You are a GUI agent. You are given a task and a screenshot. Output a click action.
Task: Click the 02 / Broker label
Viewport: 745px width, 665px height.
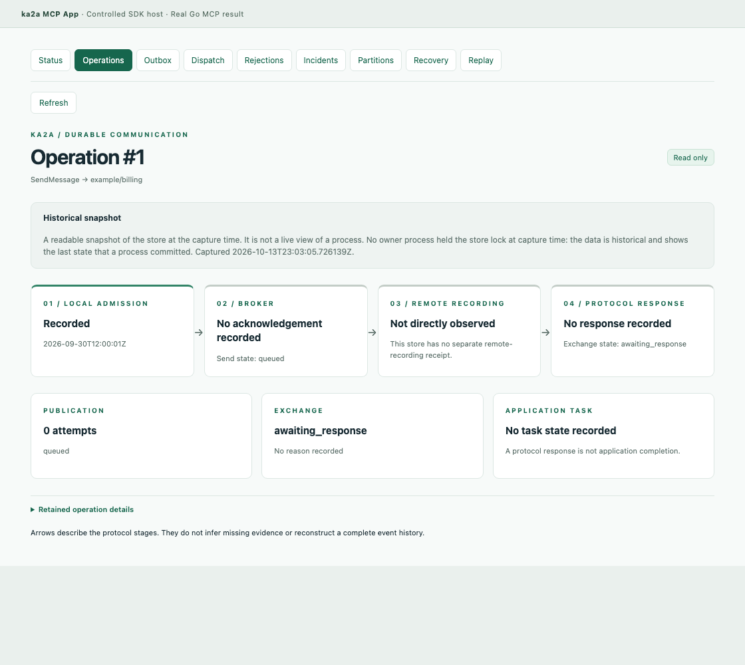(245, 303)
